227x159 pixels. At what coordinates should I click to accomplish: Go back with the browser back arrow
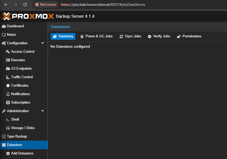tap(6, 5)
